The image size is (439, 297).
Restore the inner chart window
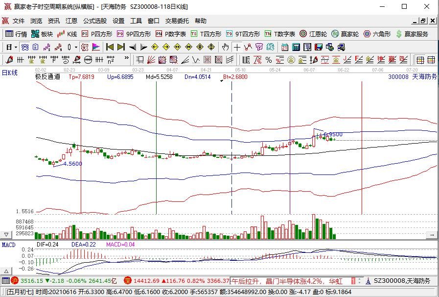pos(423,21)
